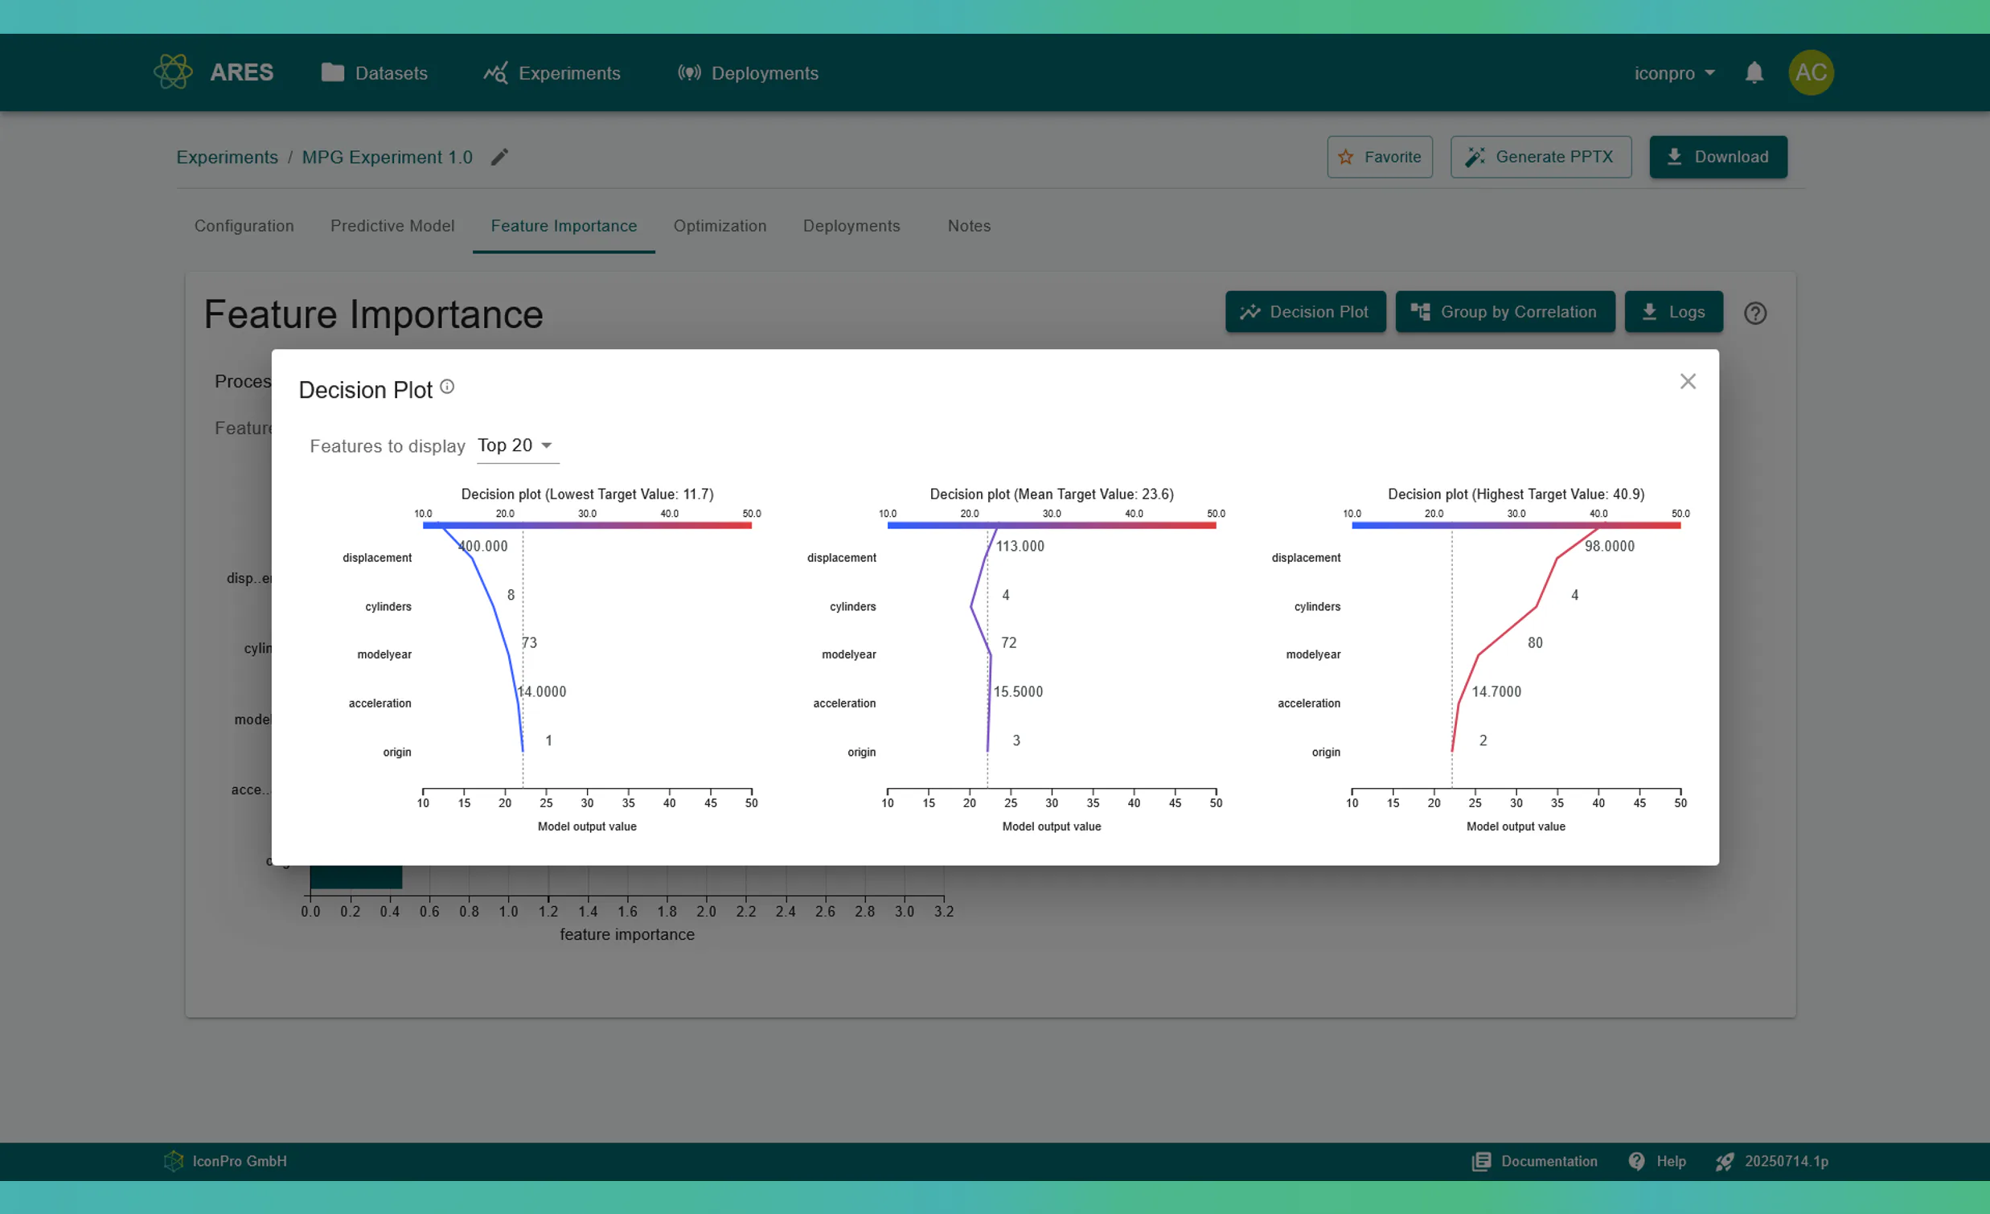Image resolution: width=1990 pixels, height=1214 pixels.
Task: Click Generate PPTX button
Action: click(x=1541, y=157)
